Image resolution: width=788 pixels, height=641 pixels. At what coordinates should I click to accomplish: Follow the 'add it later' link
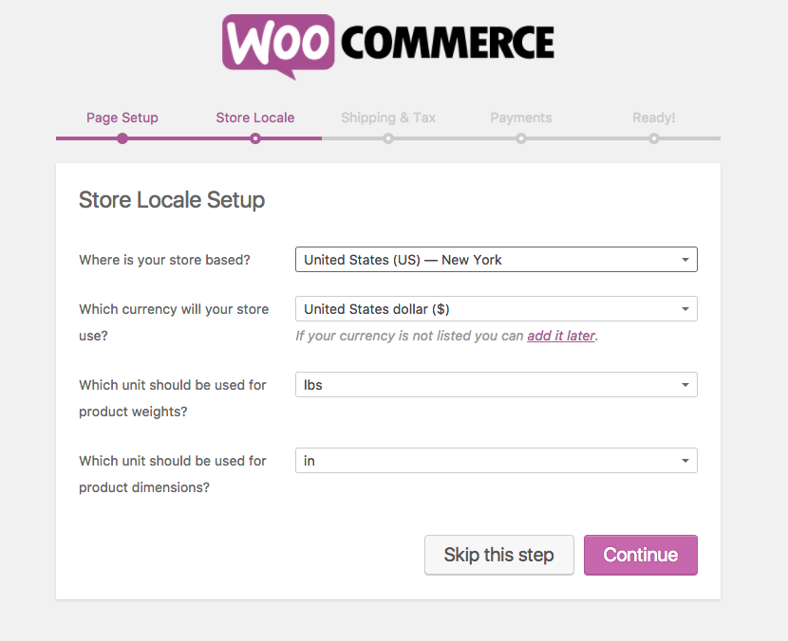[x=561, y=336]
